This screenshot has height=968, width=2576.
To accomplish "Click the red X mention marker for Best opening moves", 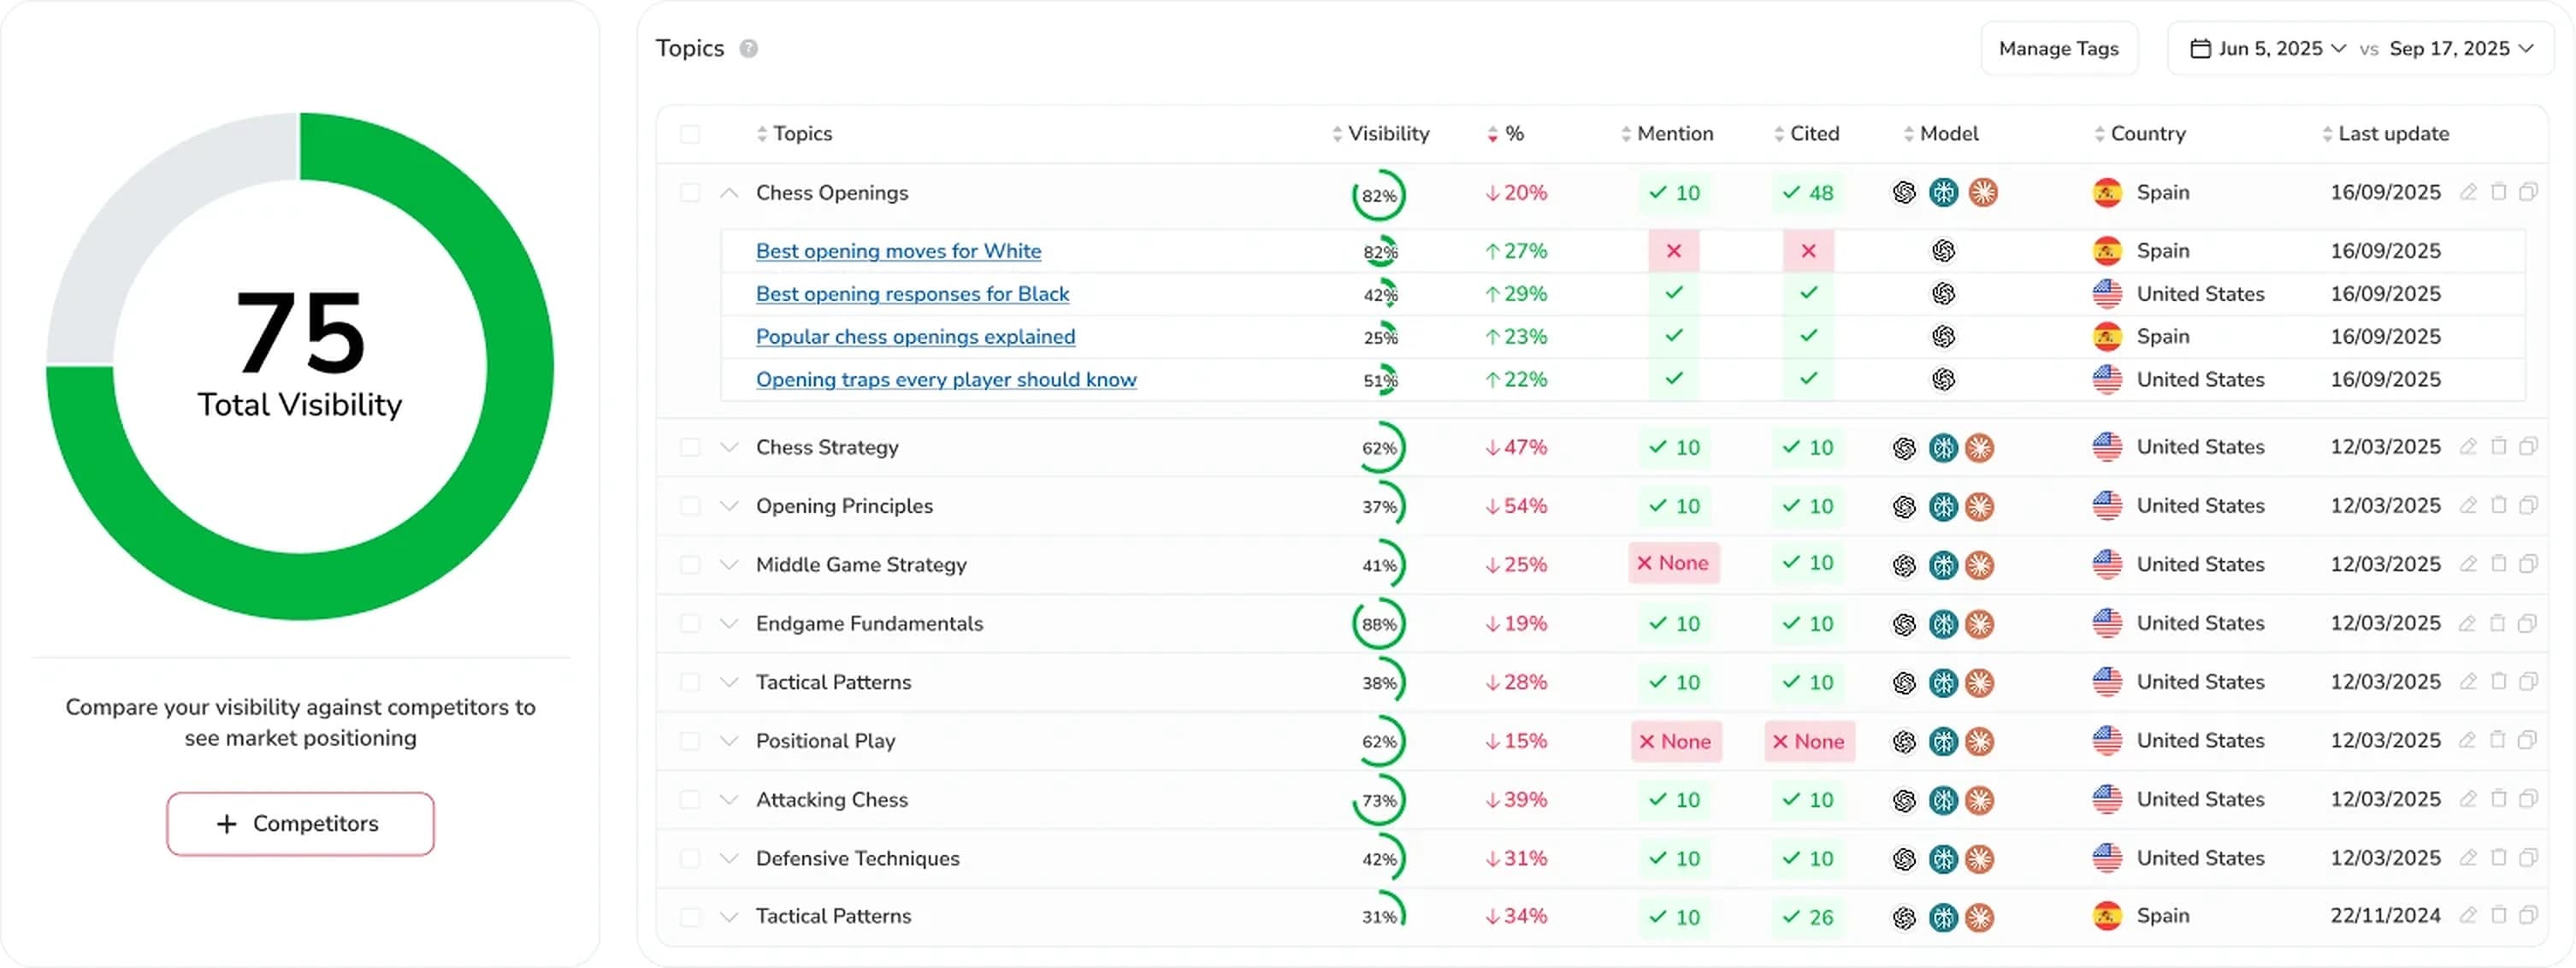I will click(x=1674, y=251).
